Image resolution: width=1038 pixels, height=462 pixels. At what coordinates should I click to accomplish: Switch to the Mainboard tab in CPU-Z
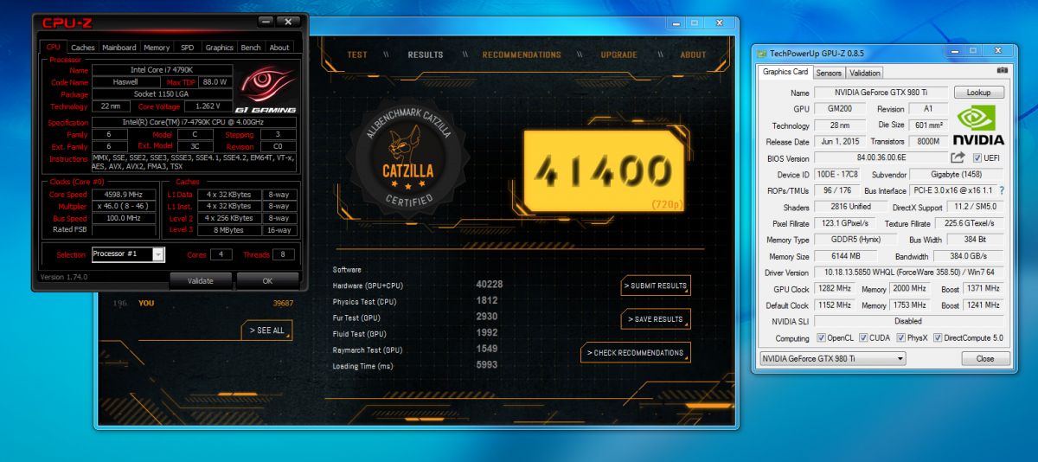click(x=119, y=48)
